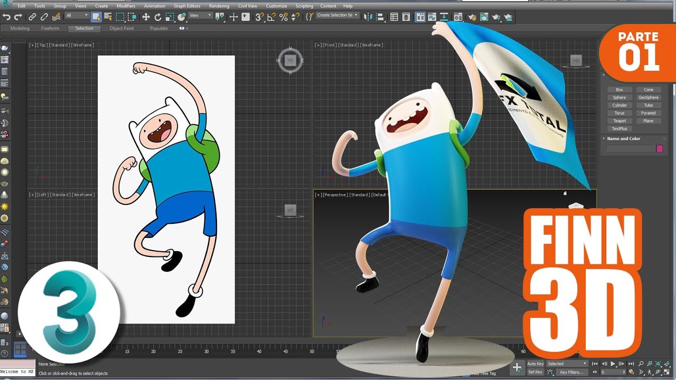Viewport: 676px width, 380px height.
Task: Open the Edit menu
Action: (22, 6)
